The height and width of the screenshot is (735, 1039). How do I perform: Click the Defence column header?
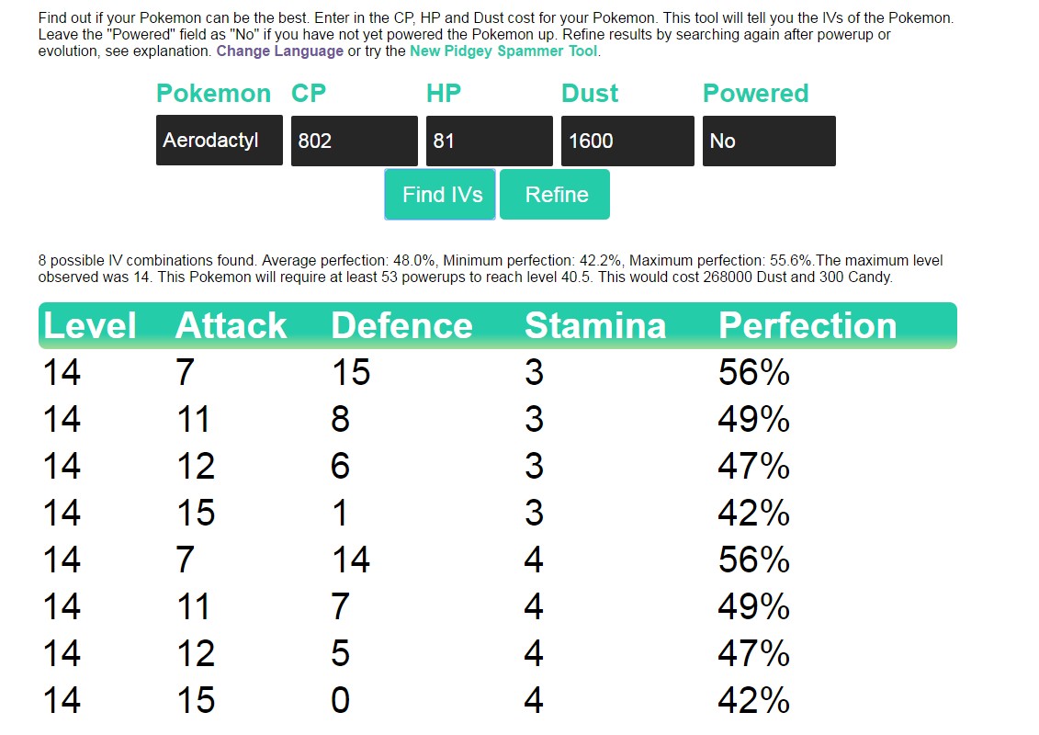(x=401, y=326)
